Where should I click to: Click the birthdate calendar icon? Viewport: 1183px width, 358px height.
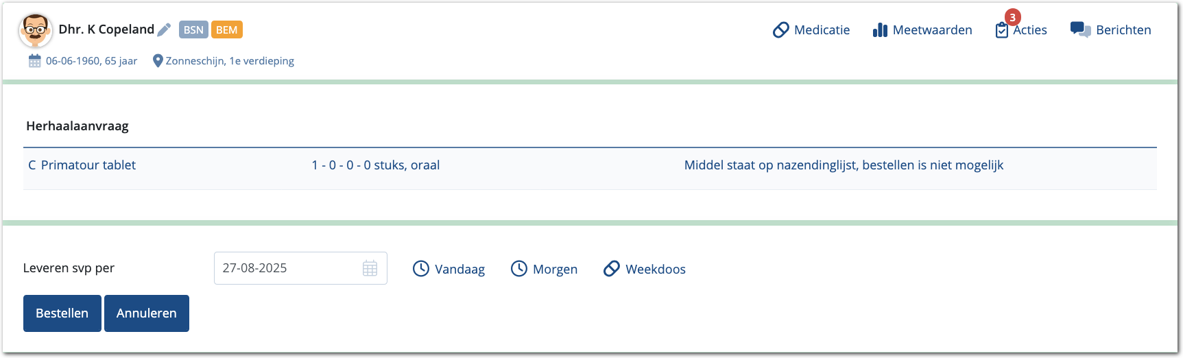pyautogui.click(x=34, y=61)
